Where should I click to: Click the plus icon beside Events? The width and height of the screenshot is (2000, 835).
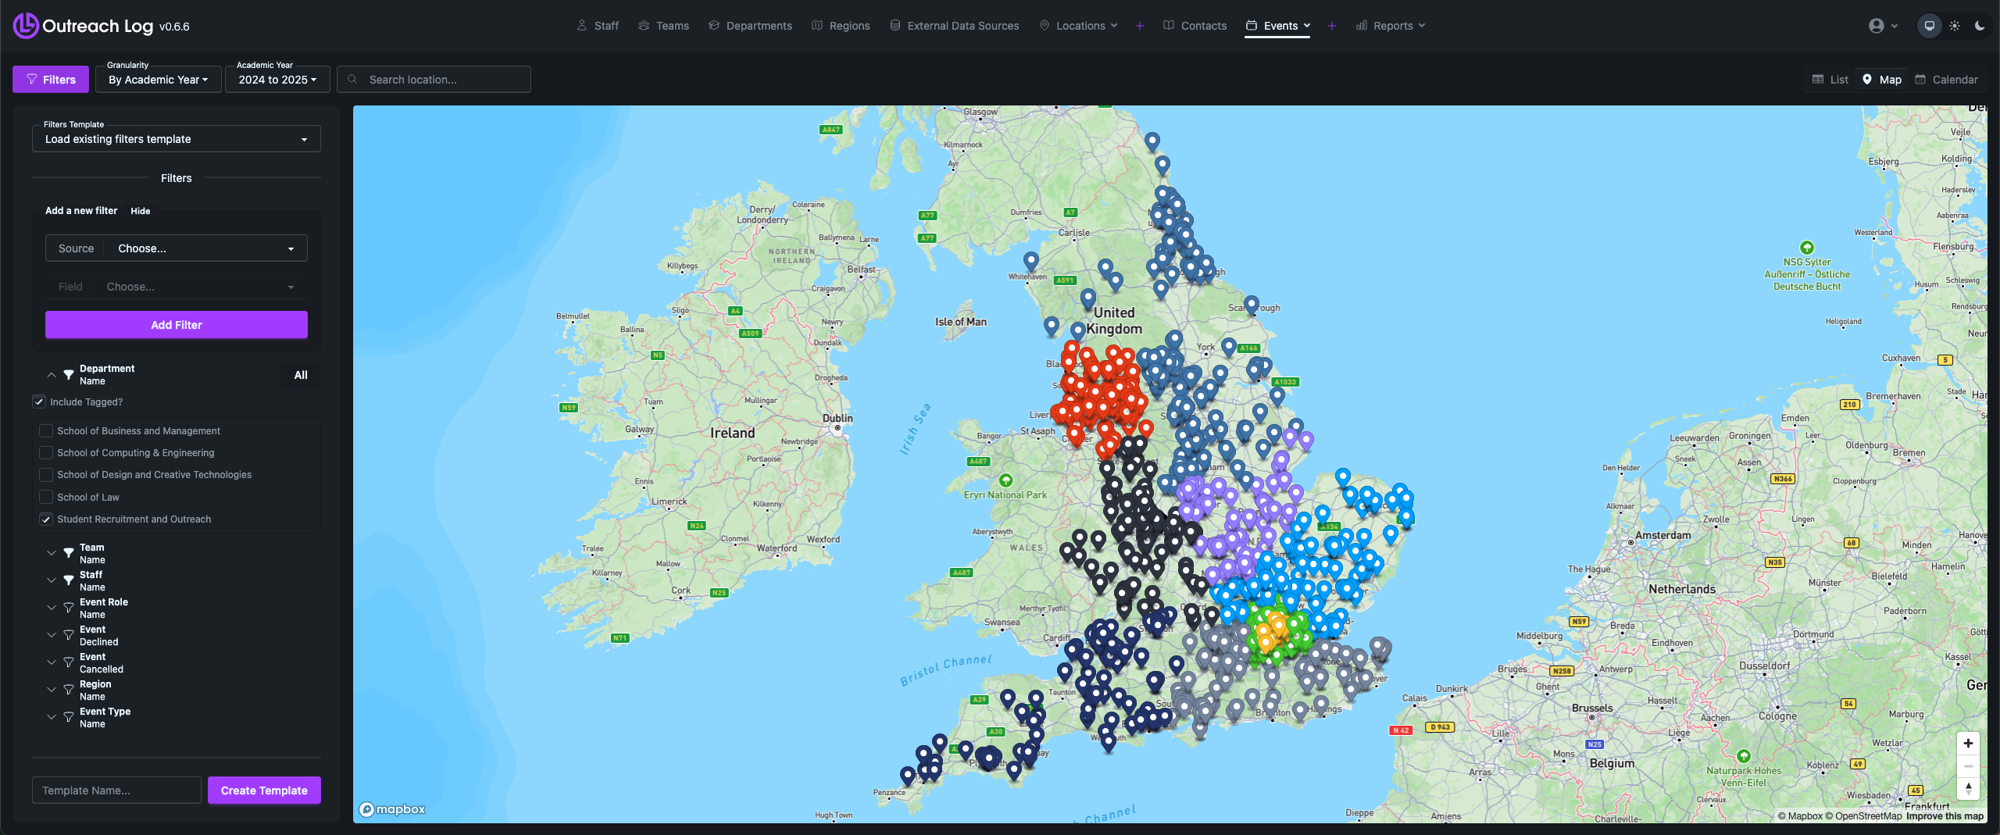click(1332, 26)
